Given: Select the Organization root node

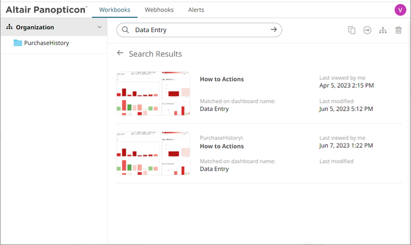Looking at the screenshot, I should pos(34,27).
